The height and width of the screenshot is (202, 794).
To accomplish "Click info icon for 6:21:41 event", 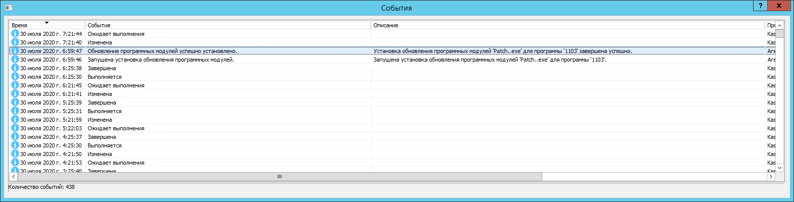I will coord(15,93).
